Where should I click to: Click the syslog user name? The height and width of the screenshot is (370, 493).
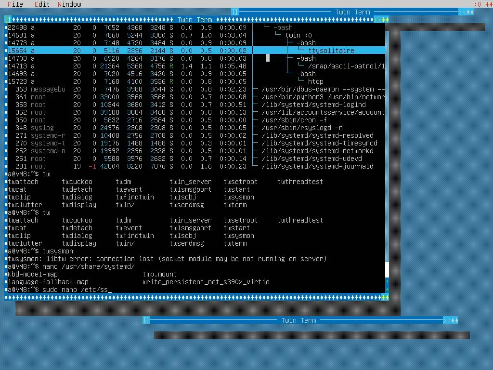click(x=42, y=127)
